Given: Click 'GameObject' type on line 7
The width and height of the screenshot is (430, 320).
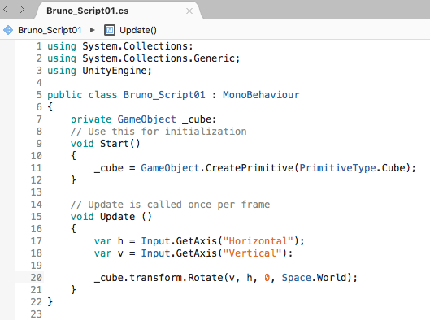Looking at the screenshot, I should point(146,119).
